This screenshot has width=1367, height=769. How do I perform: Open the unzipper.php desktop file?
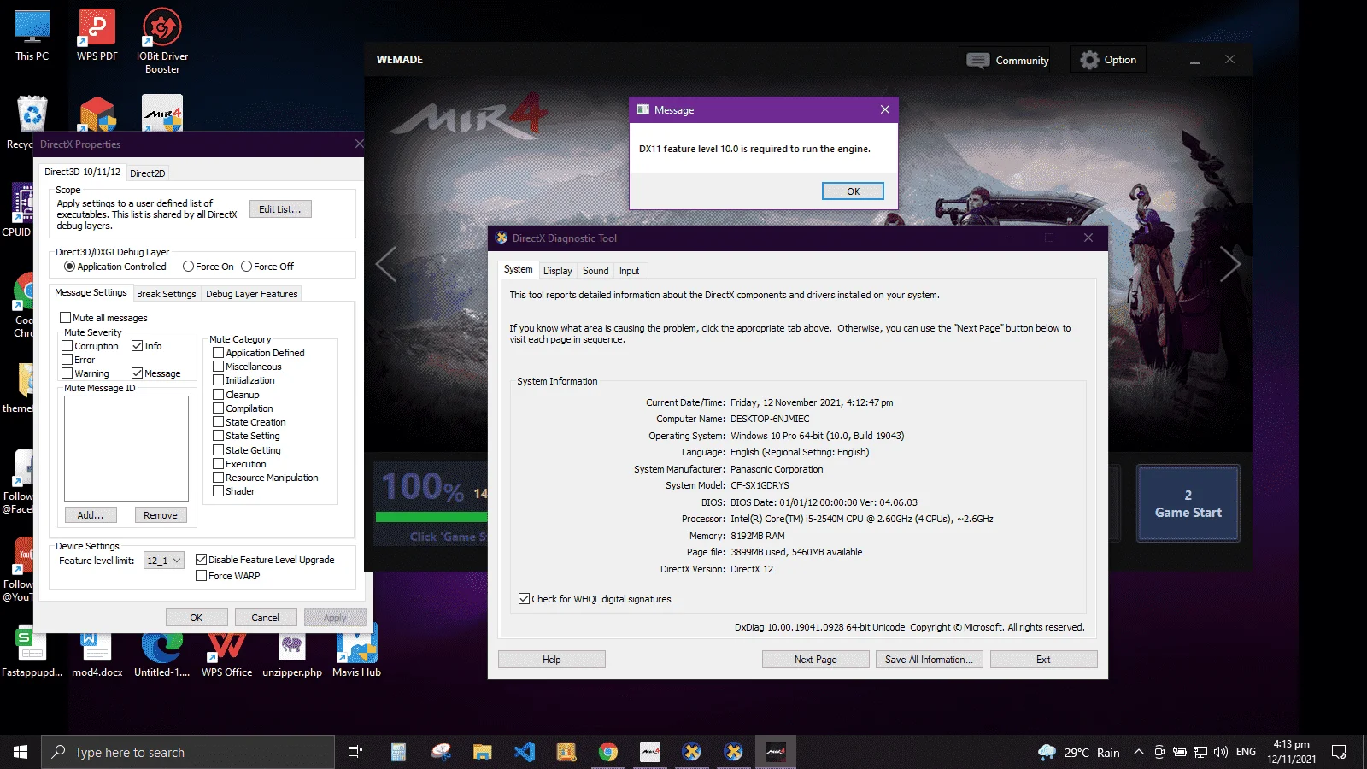[x=292, y=651]
